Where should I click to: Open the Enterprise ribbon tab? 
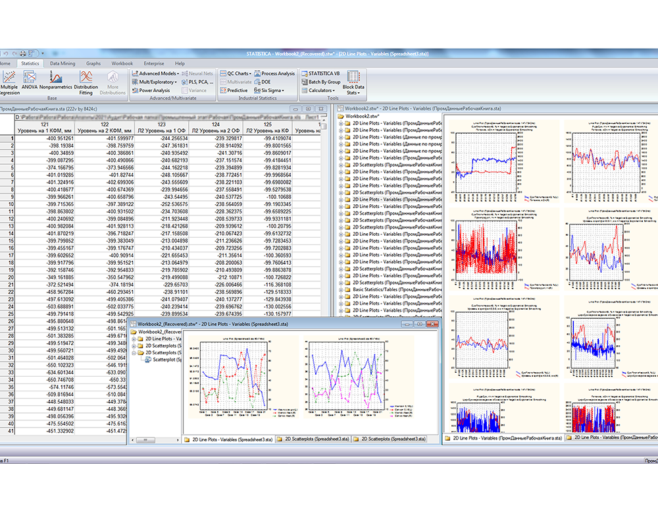(x=154, y=63)
